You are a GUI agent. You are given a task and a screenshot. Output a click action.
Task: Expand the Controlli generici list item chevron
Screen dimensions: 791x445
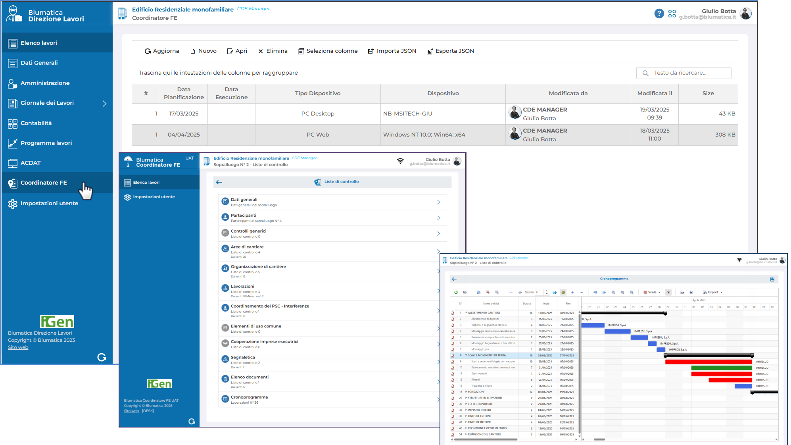[438, 234]
